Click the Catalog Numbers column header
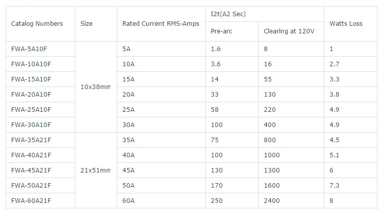Screen dimensions: 379x214 point(37,24)
